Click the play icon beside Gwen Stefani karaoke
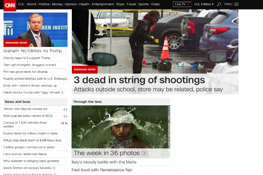This screenshot has height=175, width=263. point(54,168)
